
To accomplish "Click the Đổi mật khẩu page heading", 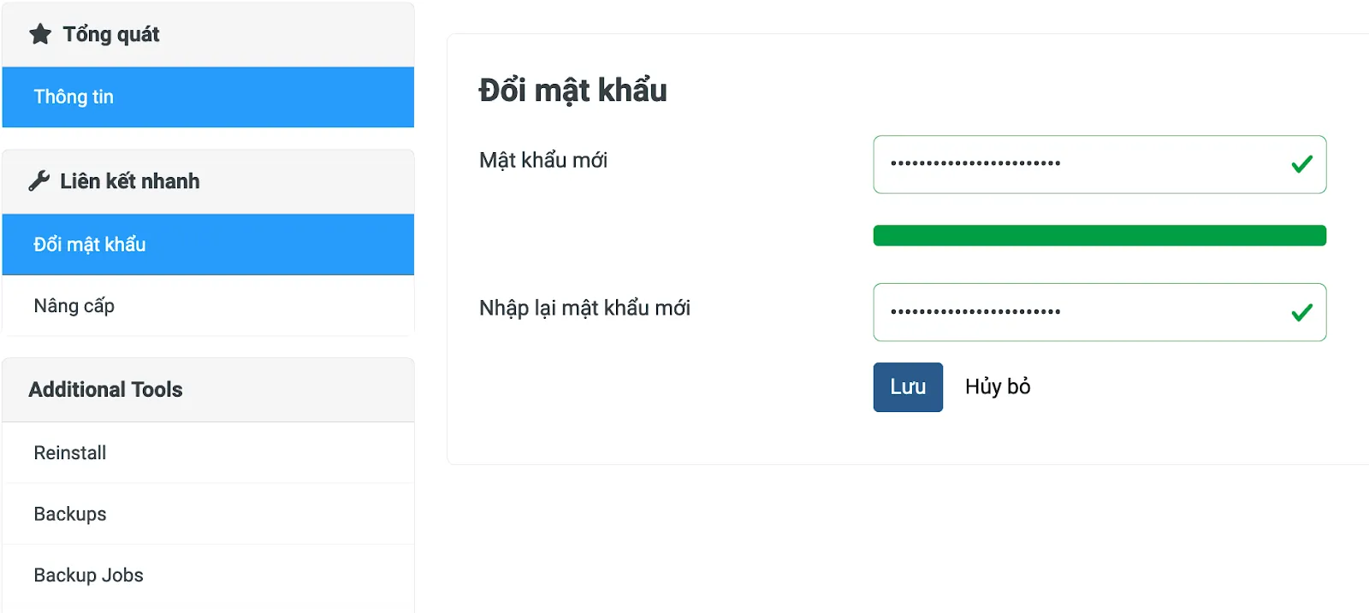I will pos(572,91).
